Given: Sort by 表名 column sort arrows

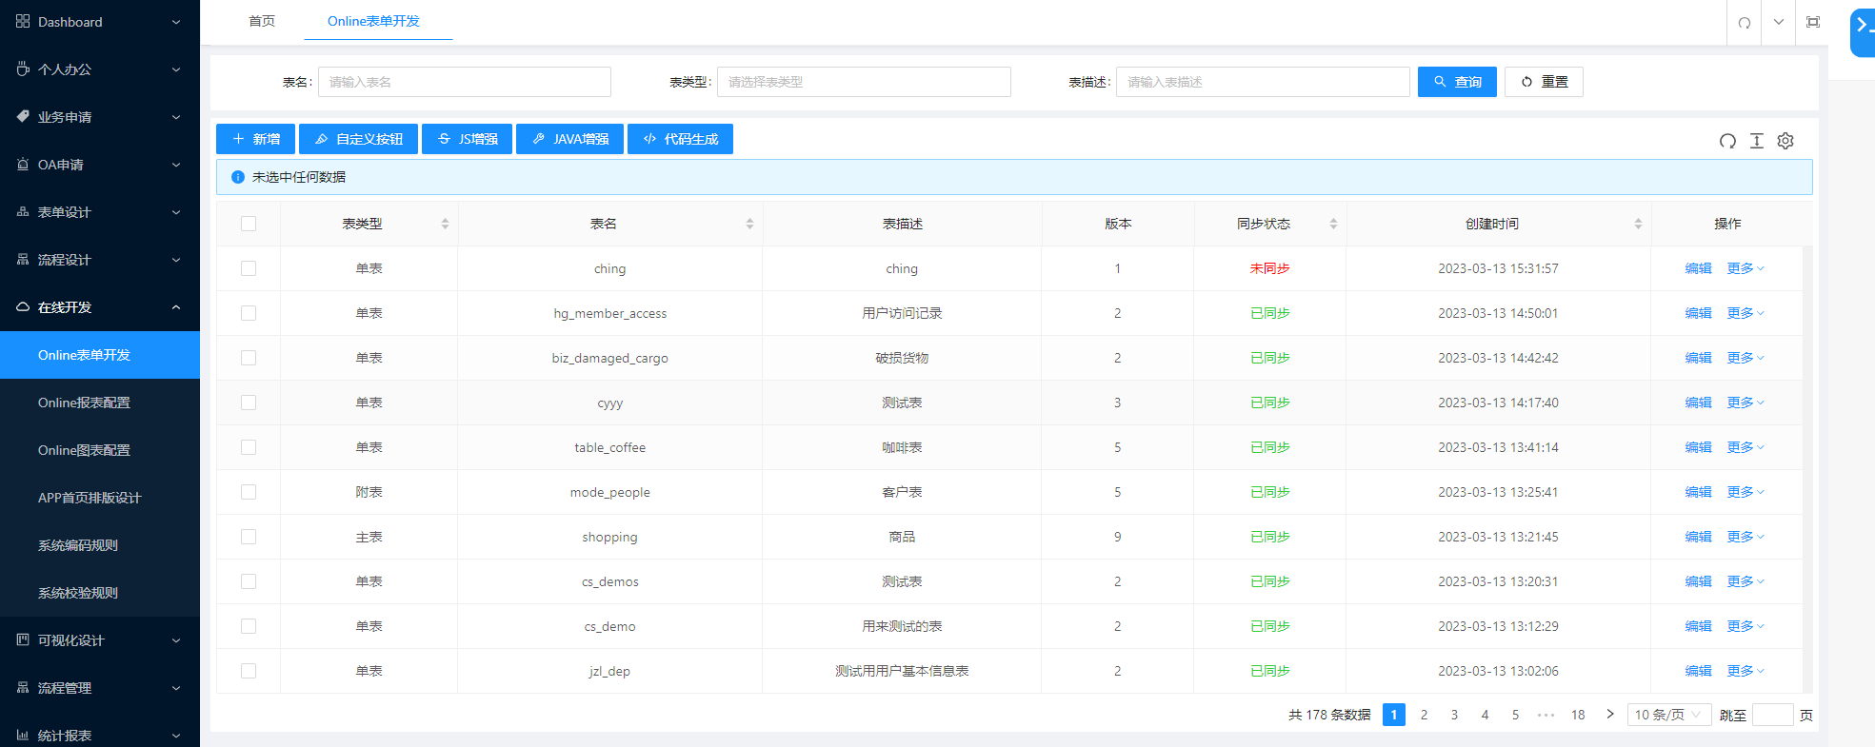Looking at the screenshot, I should (x=749, y=224).
